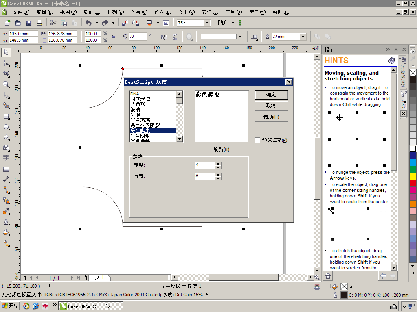Screen dimensions: 417x312
Task: Open application launcher dropdown arrow
Action: point(158,23)
